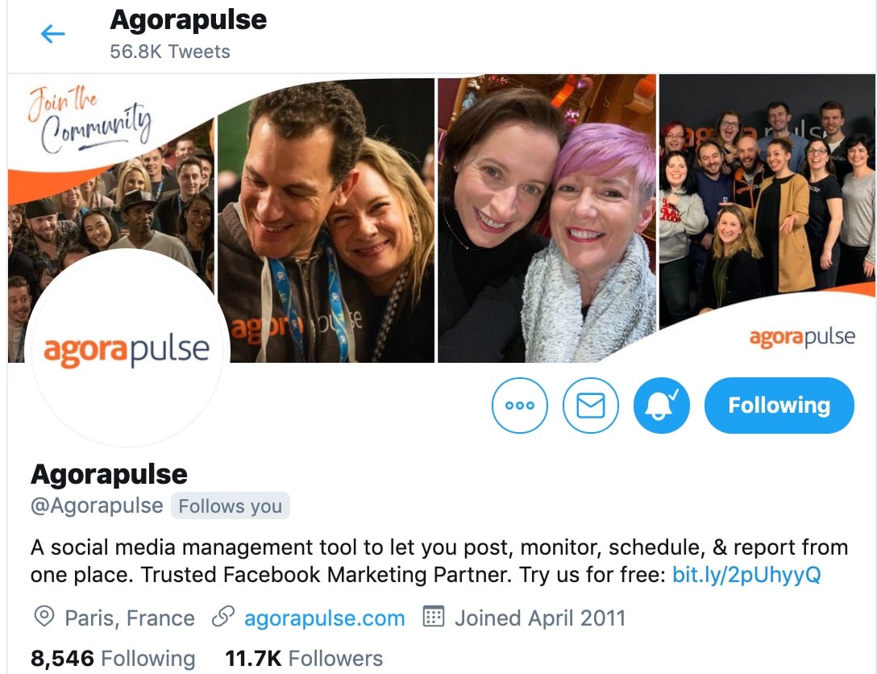The width and height of the screenshot is (877, 674).
Task: View the 8,546 Following list
Action: click(x=113, y=659)
